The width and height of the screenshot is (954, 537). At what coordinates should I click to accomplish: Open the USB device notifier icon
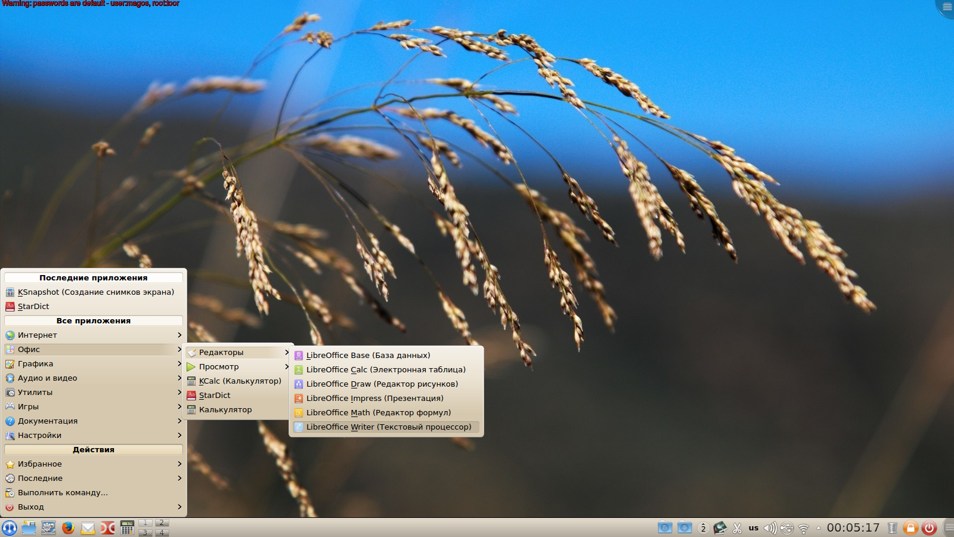coord(787,528)
